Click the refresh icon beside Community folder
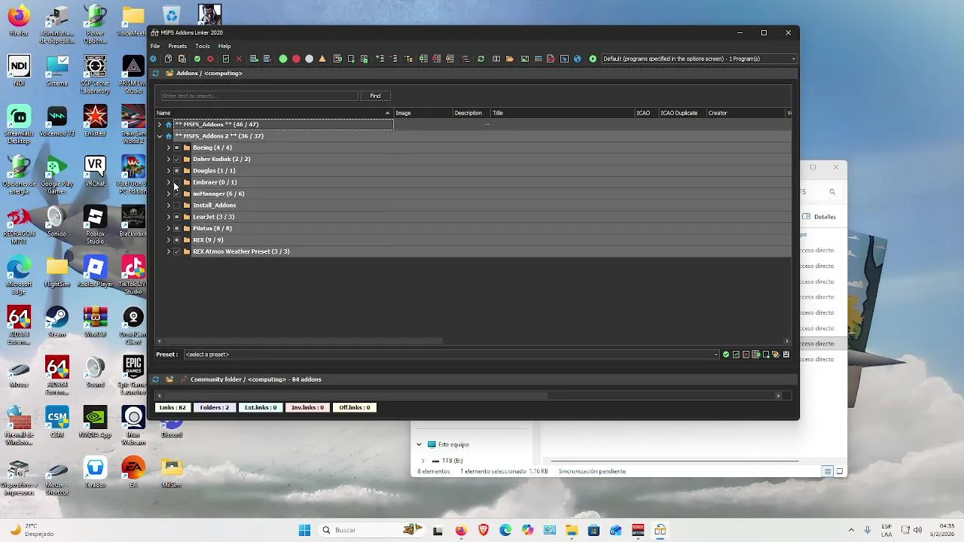 (156, 379)
